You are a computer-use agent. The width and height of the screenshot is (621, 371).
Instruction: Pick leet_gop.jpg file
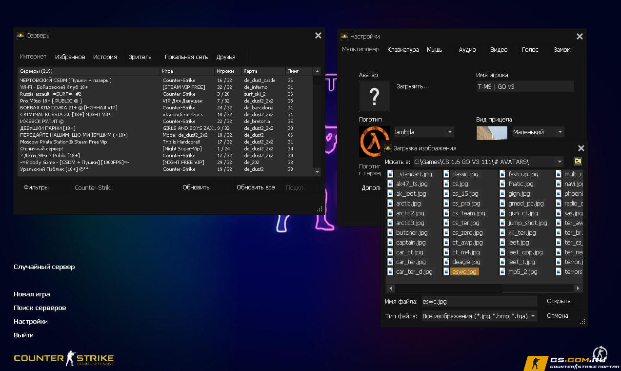click(x=525, y=252)
